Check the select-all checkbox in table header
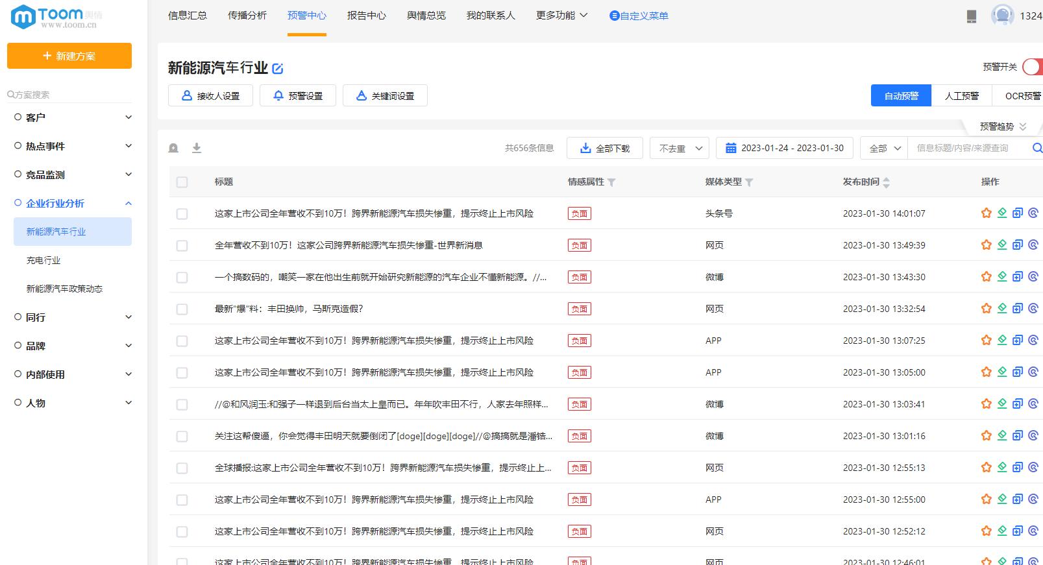The width and height of the screenshot is (1043, 565). pos(182,182)
